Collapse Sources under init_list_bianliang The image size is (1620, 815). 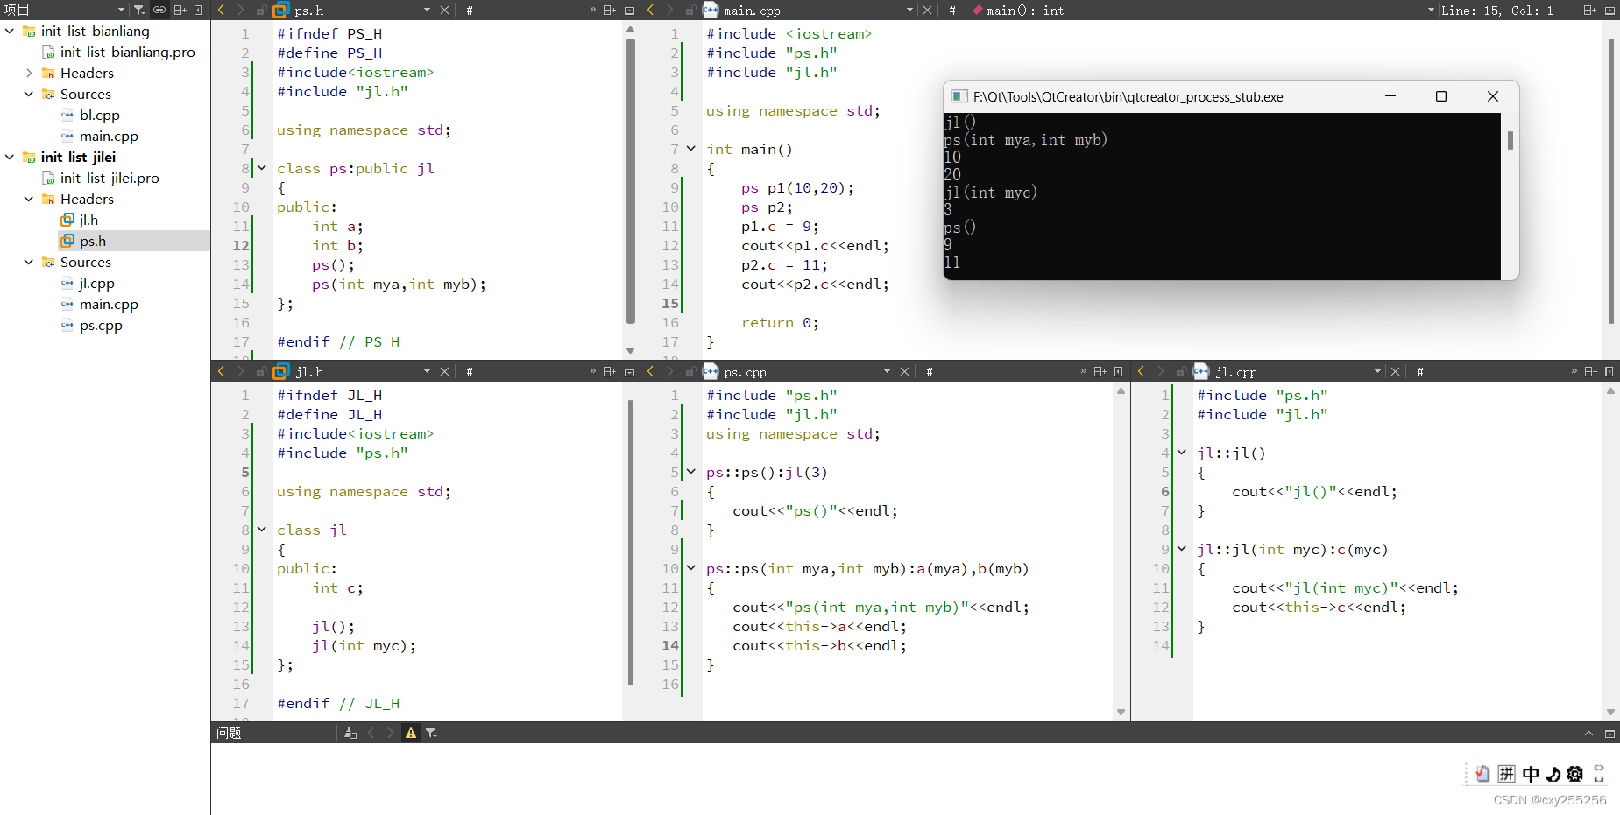(29, 94)
